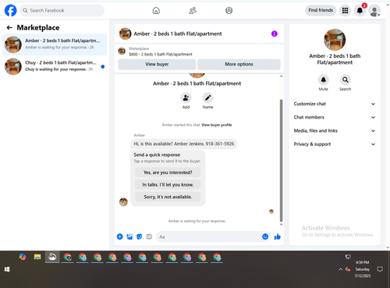The height and width of the screenshot is (288, 390).
Task: Expand Media, files and links section
Action: coord(335,130)
